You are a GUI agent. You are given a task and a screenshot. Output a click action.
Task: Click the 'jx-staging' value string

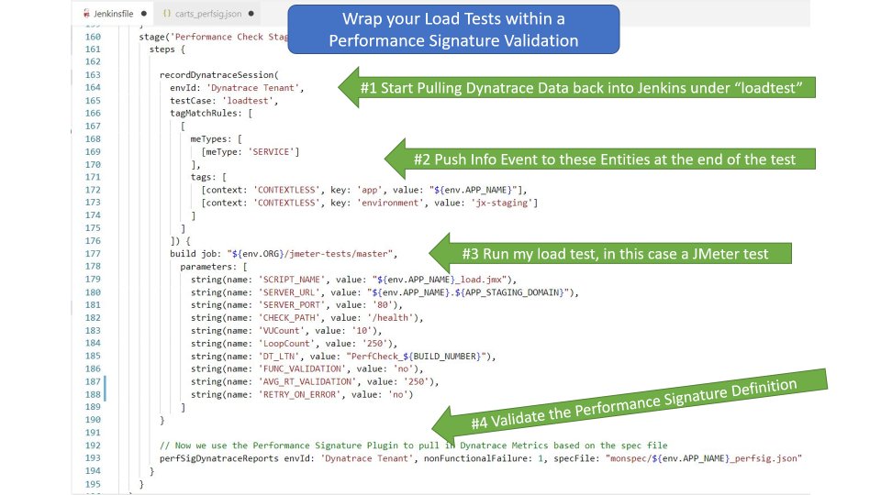click(x=502, y=203)
